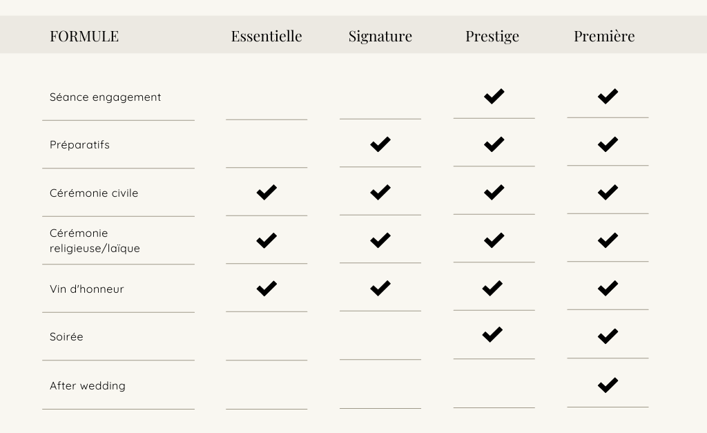707x433 pixels.
Task: Click the Essentielle checkmark for Cérémonie civile
Action: coord(267,192)
